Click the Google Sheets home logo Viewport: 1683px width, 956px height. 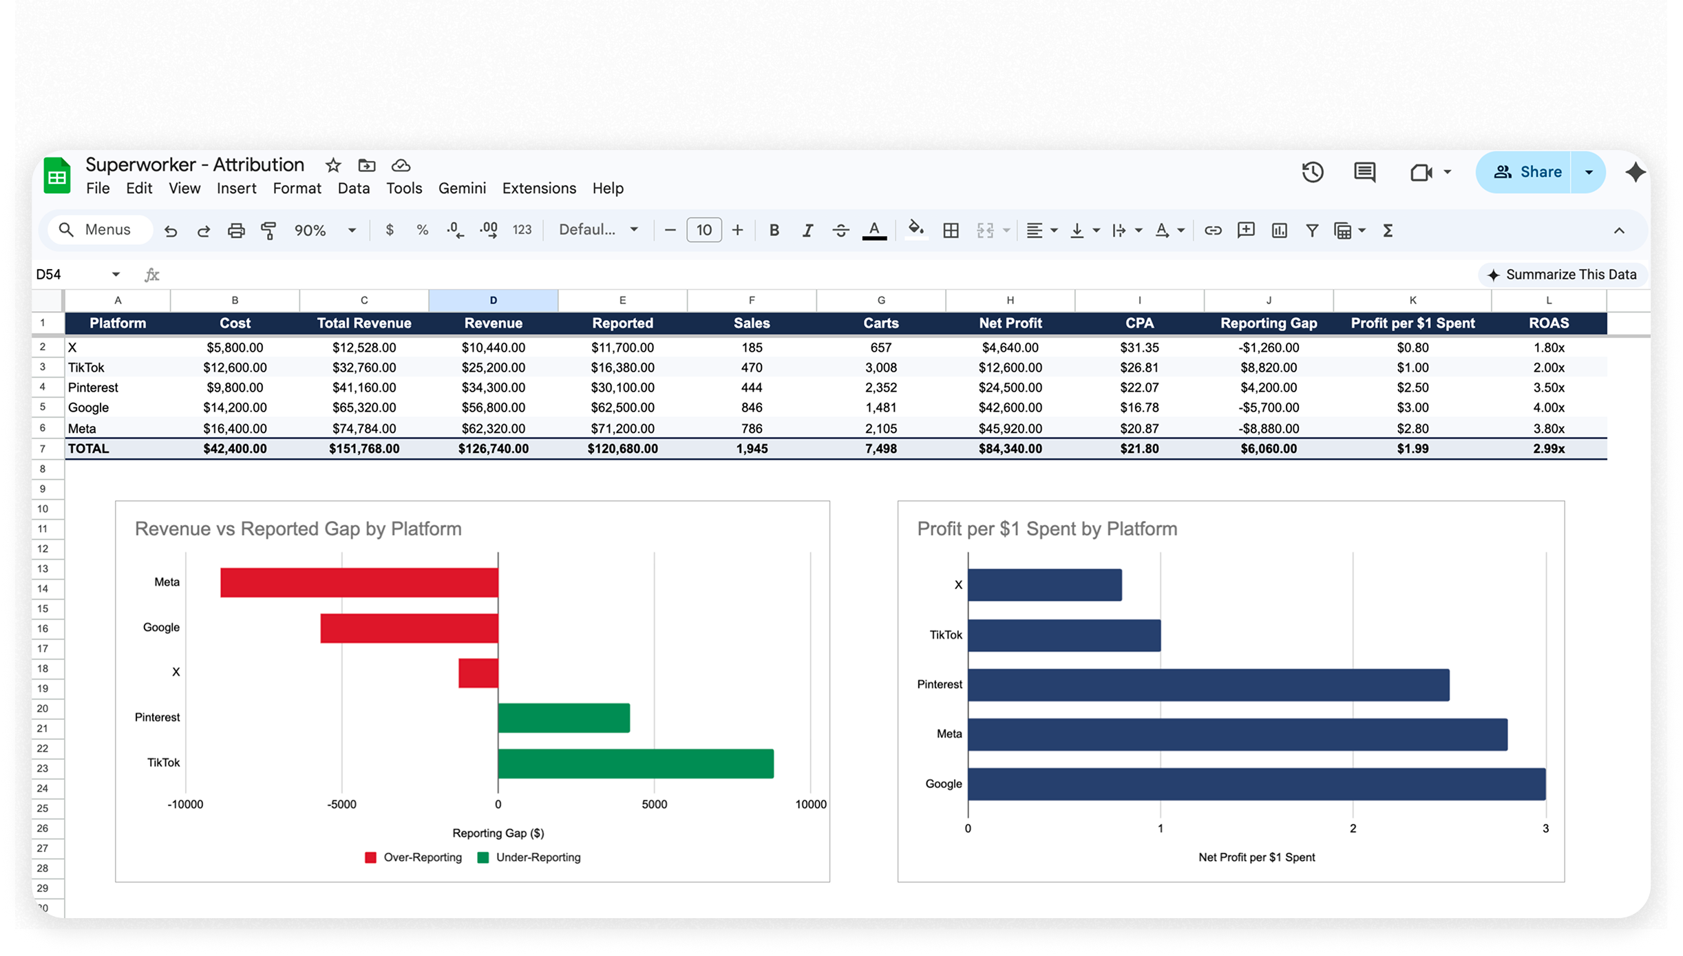point(57,176)
